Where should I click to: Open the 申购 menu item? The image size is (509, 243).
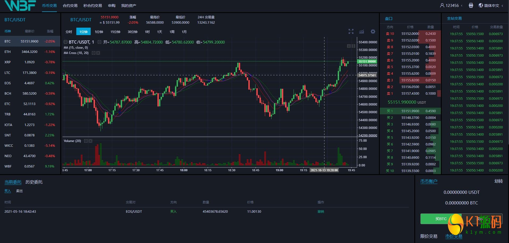point(112,6)
